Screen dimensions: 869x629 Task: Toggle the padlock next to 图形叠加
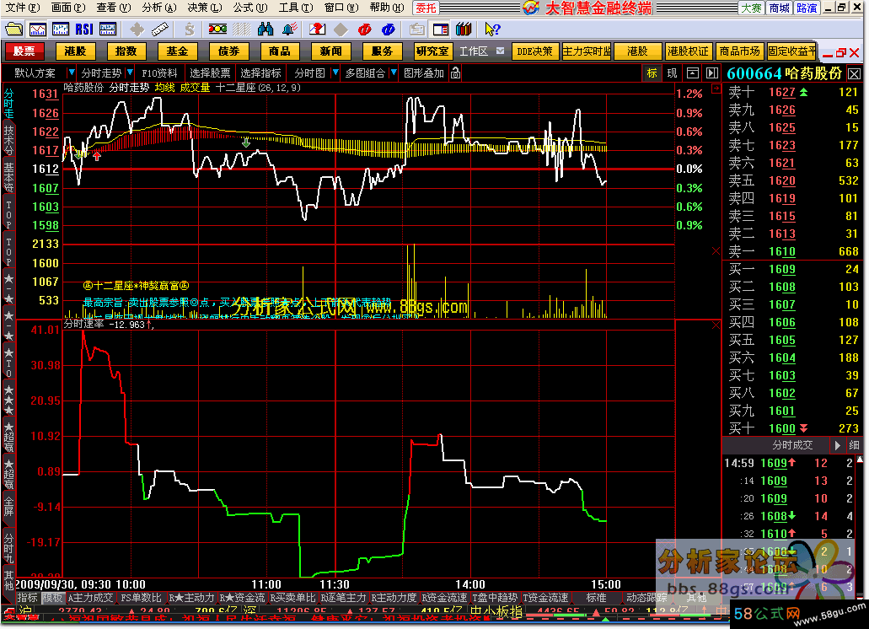click(453, 73)
